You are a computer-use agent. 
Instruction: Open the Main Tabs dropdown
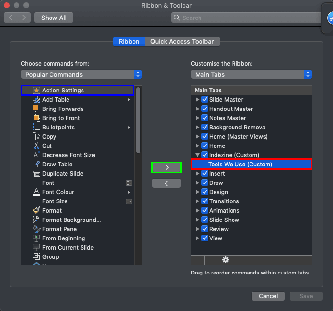coord(251,74)
